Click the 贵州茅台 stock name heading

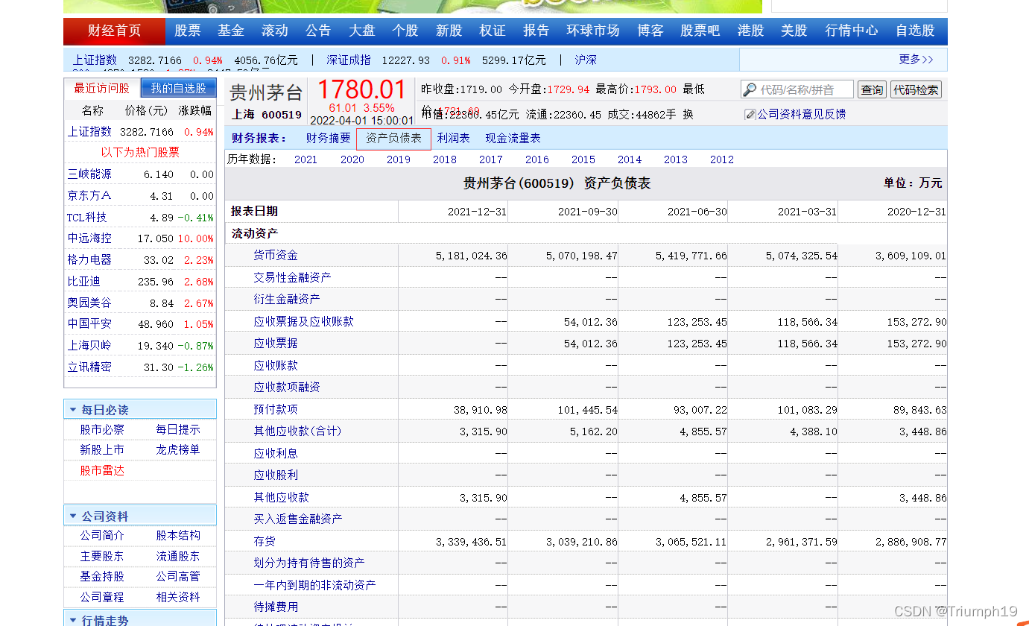pyautogui.click(x=267, y=92)
